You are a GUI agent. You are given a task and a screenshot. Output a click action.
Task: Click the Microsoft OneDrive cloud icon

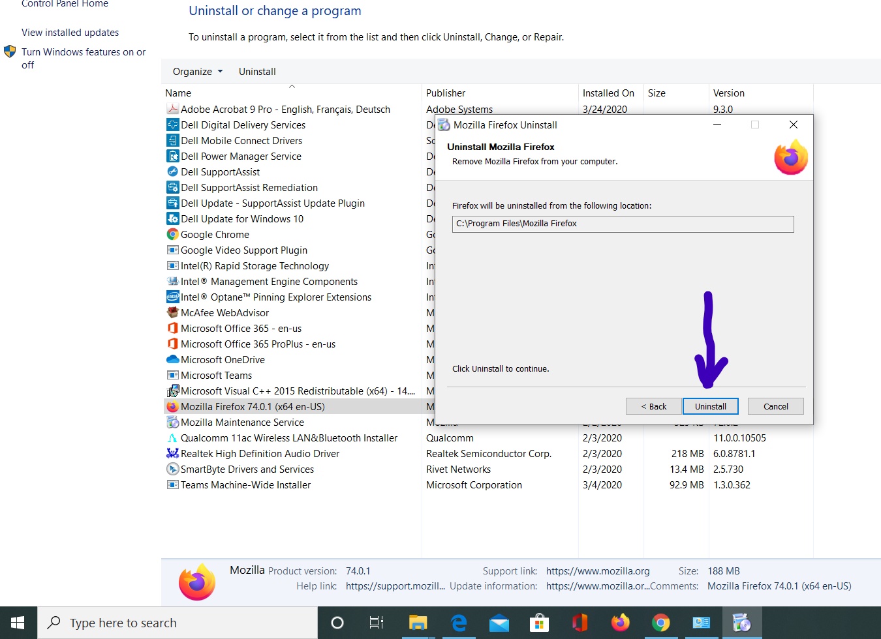173,359
